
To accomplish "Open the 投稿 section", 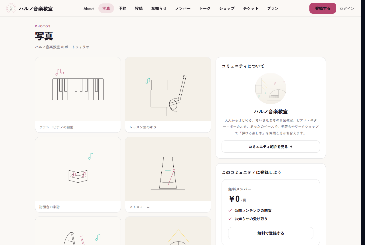I will point(139,9).
